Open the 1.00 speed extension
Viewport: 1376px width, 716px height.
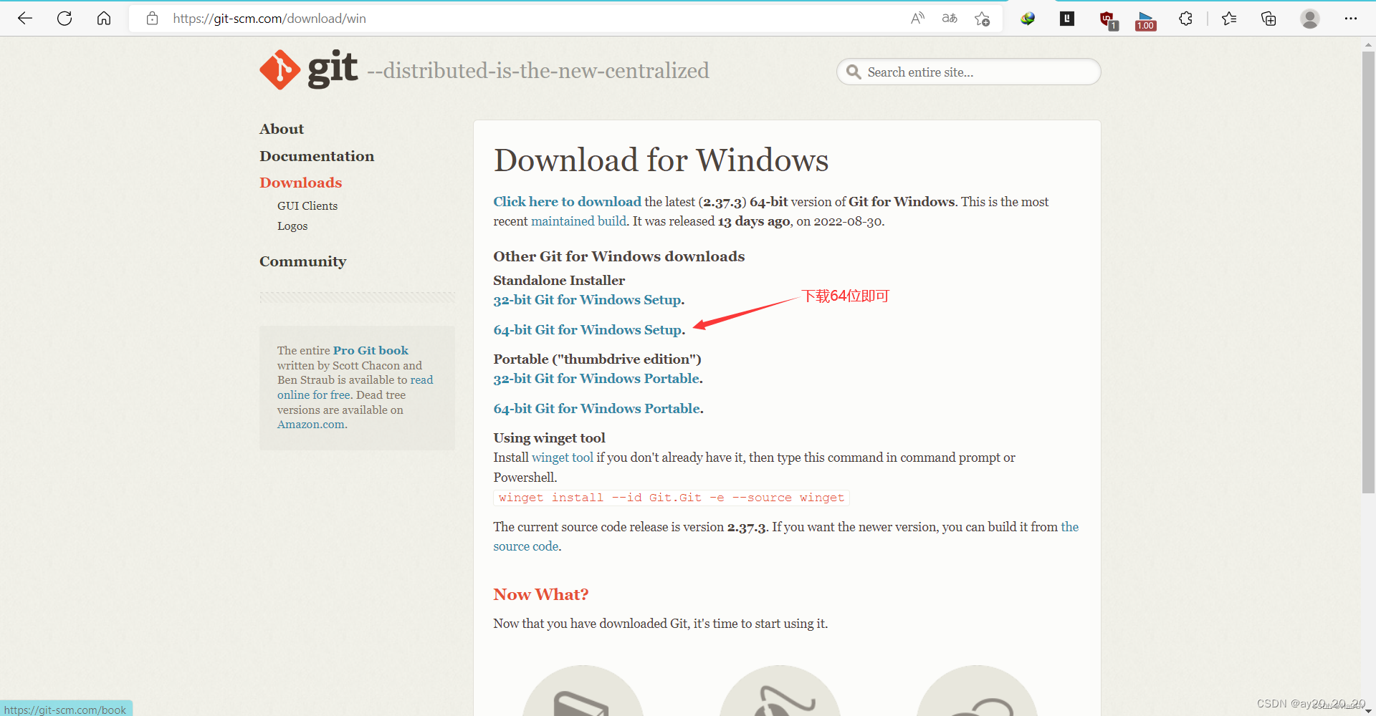(1146, 21)
